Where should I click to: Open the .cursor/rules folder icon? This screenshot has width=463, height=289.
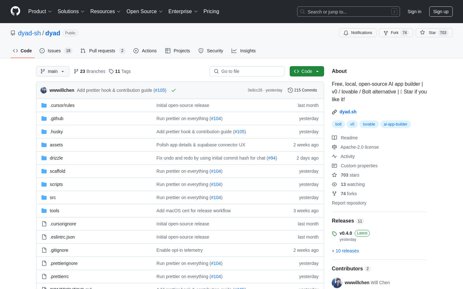44,105
